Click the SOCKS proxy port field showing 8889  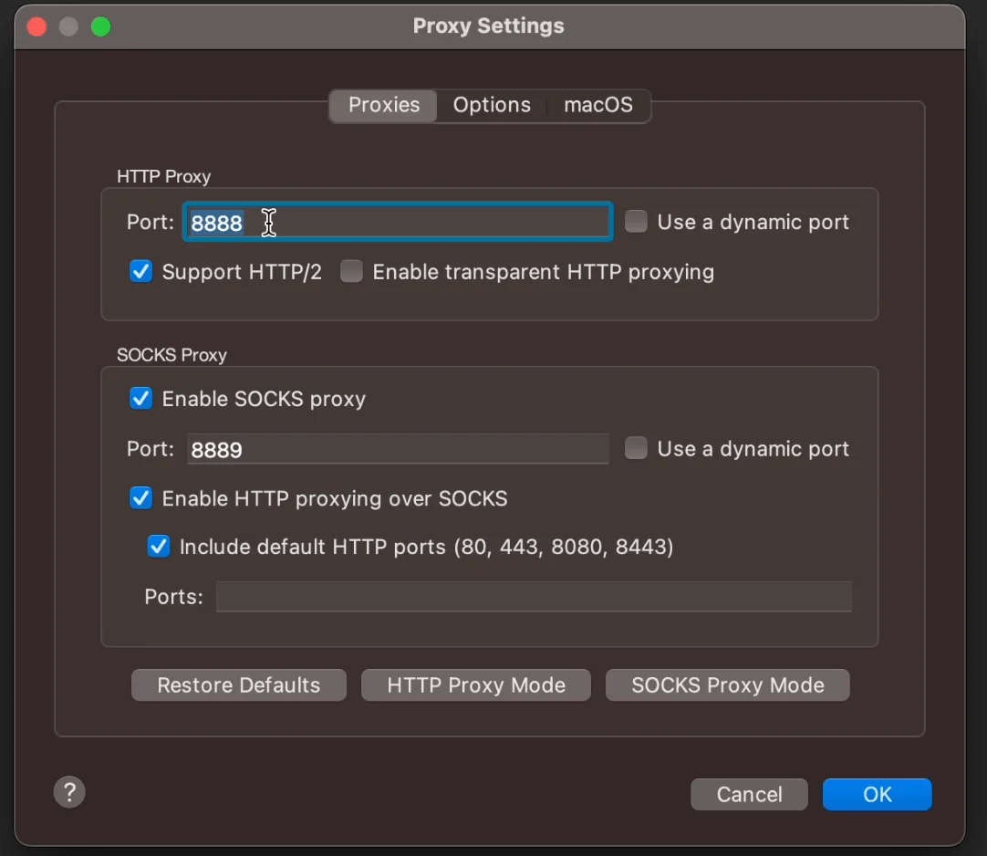pyautogui.click(x=397, y=448)
